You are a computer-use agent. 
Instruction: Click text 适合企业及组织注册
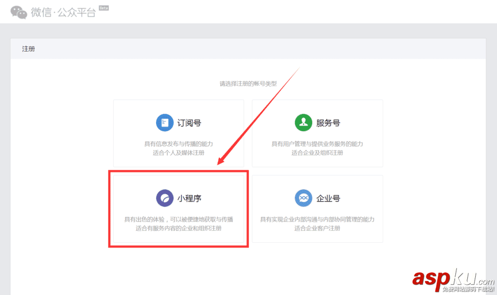[x=317, y=153]
